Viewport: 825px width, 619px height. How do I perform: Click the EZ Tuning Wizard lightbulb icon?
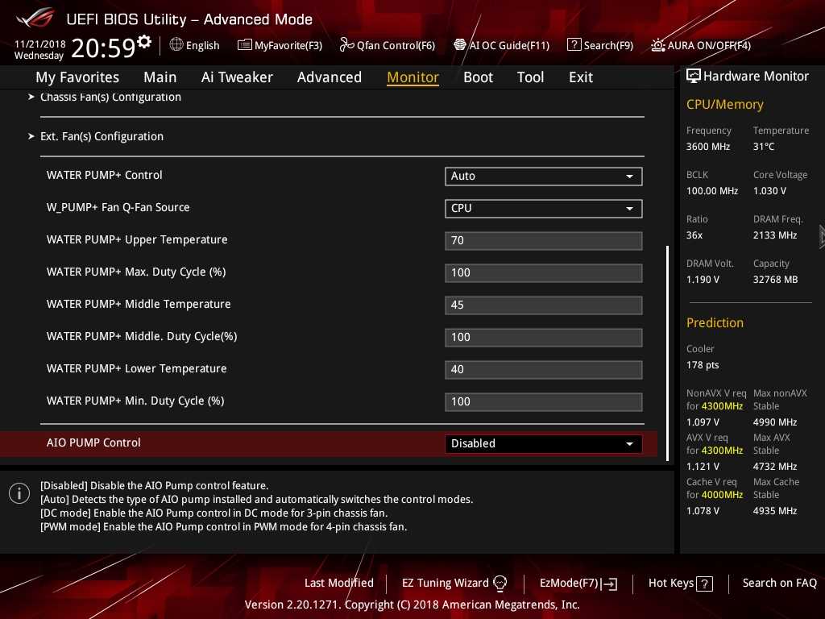[x=500, y=583]
